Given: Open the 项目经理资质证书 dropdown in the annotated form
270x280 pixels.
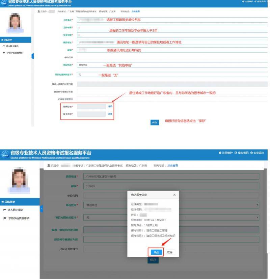Looking at the screenshot, I should (x=172, y=75).
